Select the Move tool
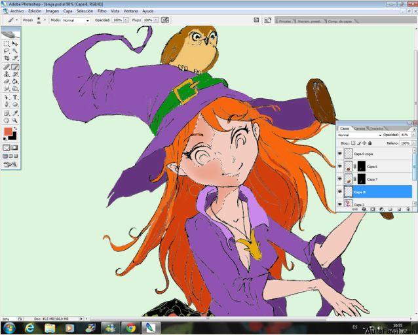This screenshot has width=418, height=335. click(15, 43)
